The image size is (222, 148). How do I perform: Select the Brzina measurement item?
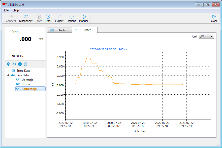[25, 84]
